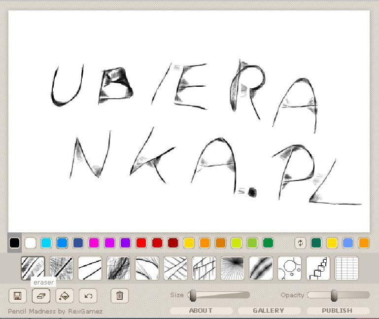Choose the stacked squares brush
Screen dimensions: 379x319
pyautogui.click(x=318, y=268)
